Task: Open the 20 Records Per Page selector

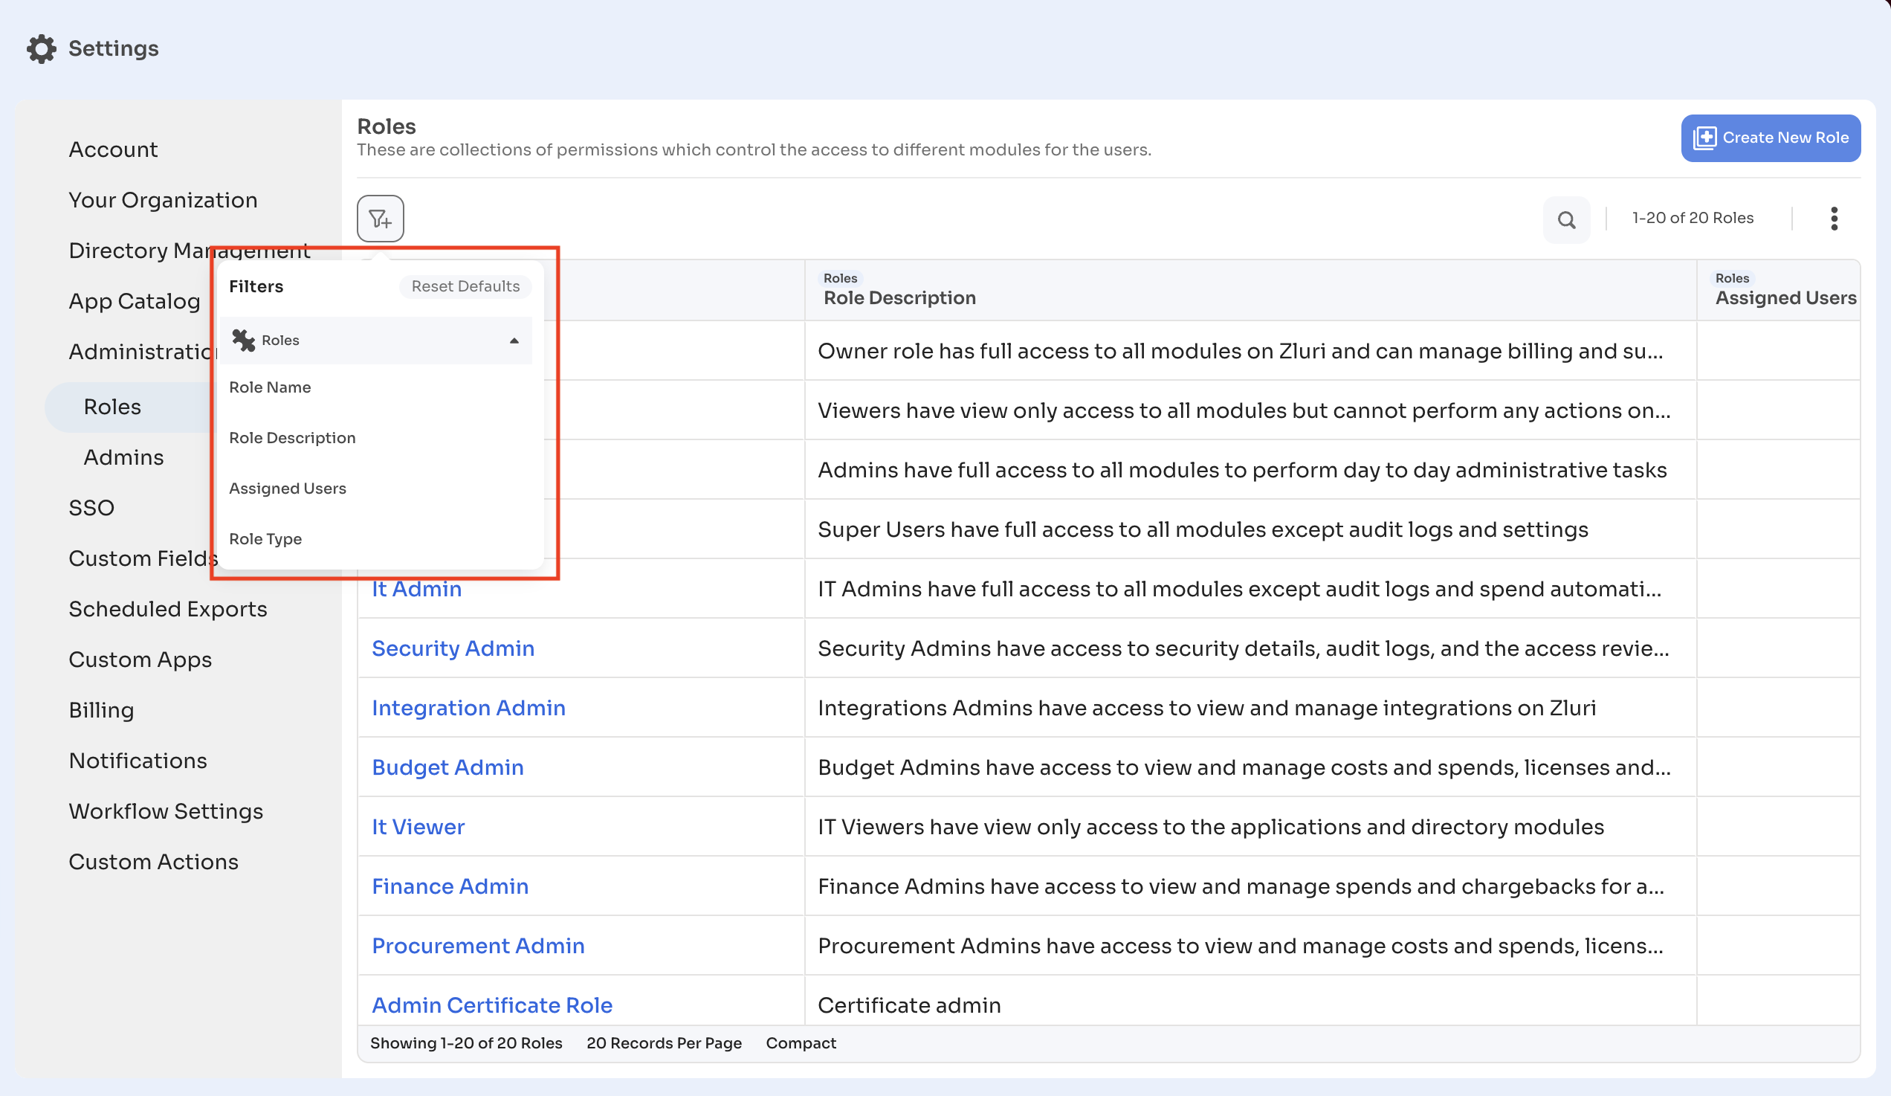Action: coord(663,1042)
